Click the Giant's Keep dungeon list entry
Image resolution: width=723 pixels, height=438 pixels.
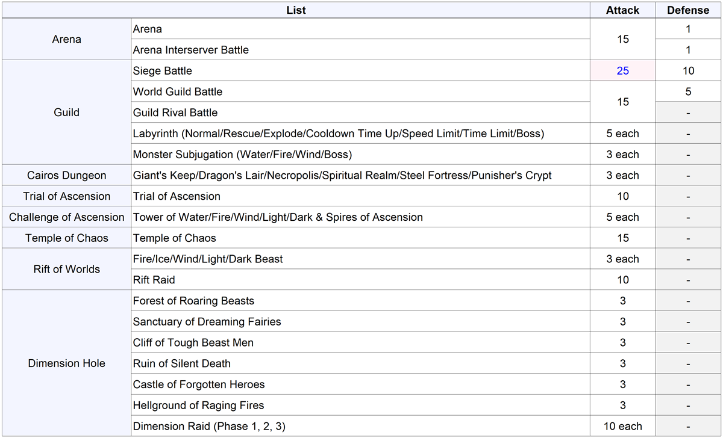coord(342,176)
